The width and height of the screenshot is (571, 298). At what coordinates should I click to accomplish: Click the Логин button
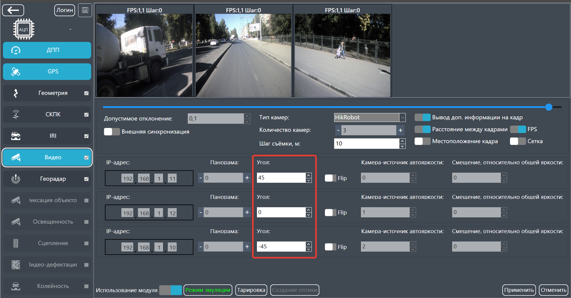coord(65,10)
